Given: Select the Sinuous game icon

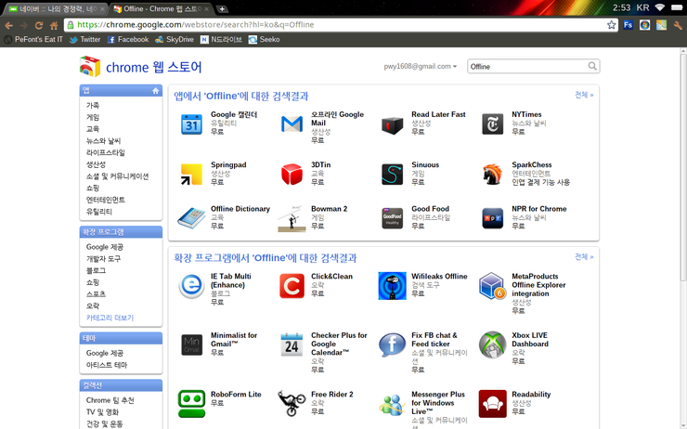Looking at the screenshot, I should [x=392, y=174].
